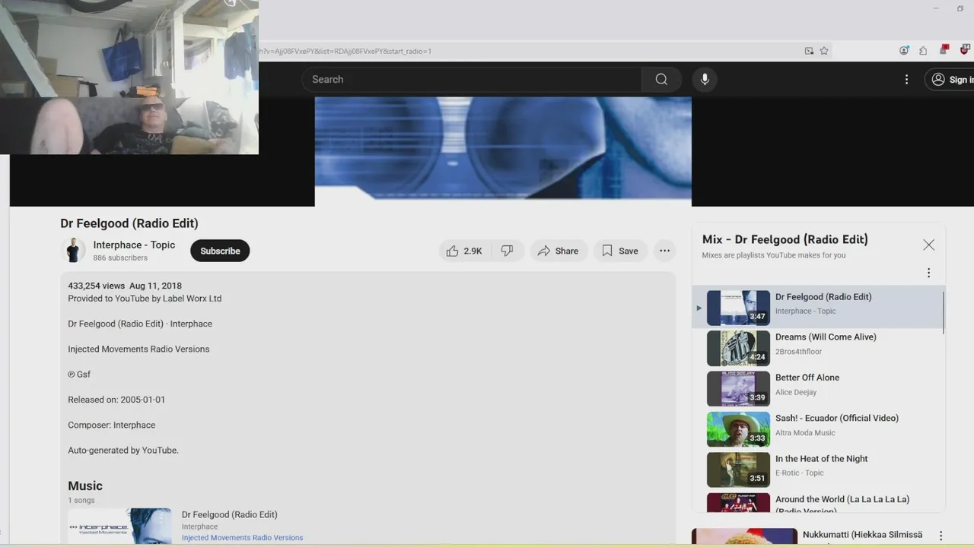This screenshot has height=547, width=974.
Task: Open the browser extensions puzzle icon
Action: 923,51
